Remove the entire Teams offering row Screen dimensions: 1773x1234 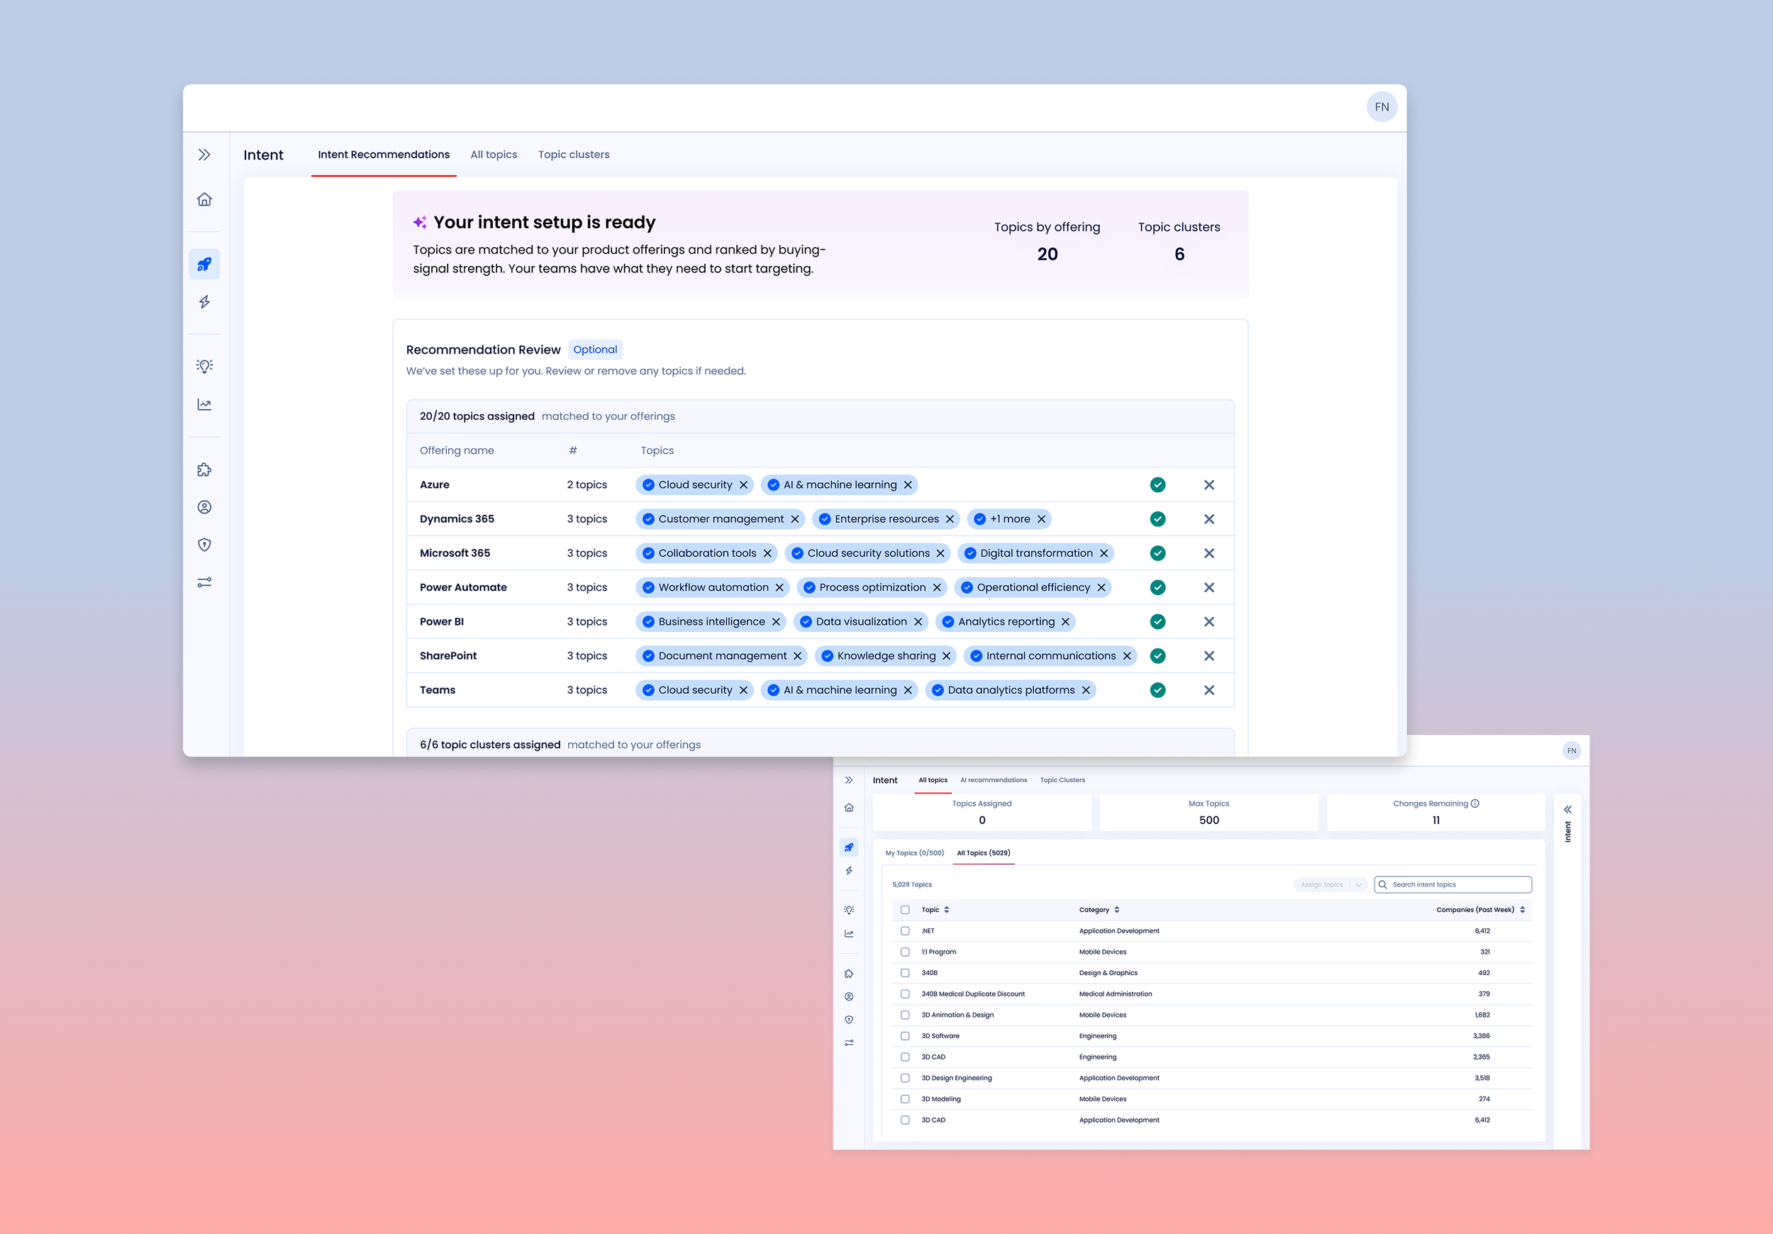(x=1208, y=690)
